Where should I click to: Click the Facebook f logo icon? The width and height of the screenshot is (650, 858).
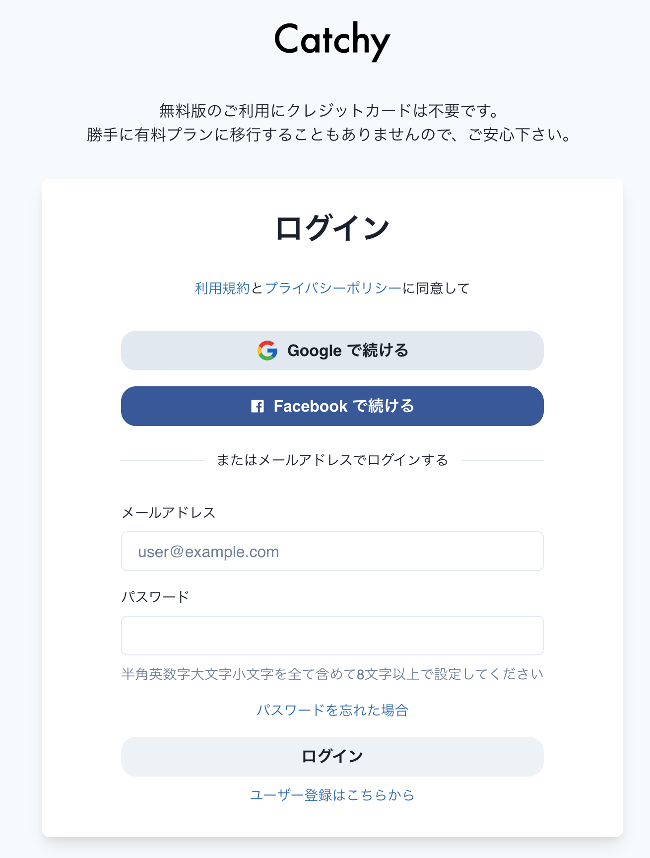[x=258, y=406]
